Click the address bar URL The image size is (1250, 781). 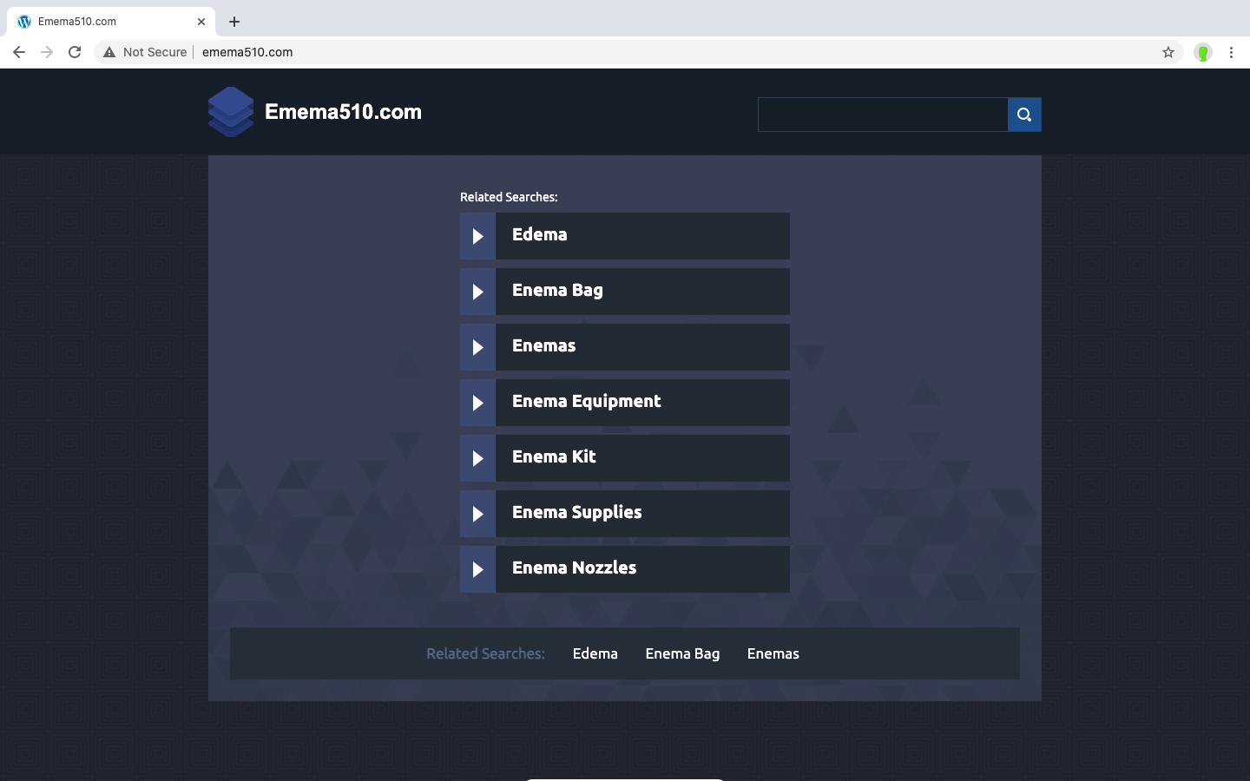pos(247,52)
